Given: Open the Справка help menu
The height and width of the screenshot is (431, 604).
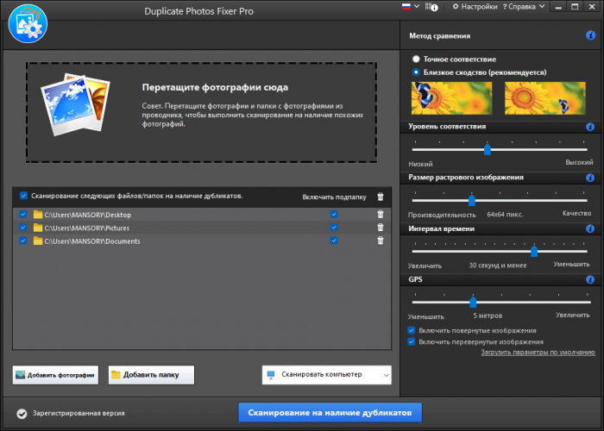Looking at the screenshot, I should click(524, 7).
